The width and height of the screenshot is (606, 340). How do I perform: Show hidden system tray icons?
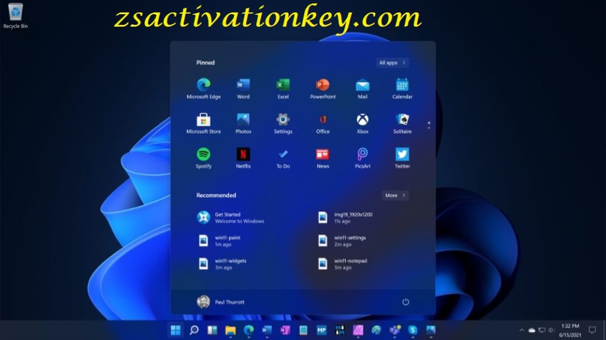click(x=522, y=330)
